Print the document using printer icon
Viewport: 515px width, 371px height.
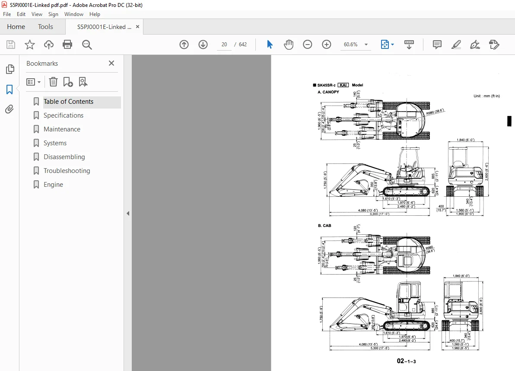pyautogui.click(x=67, y=45)
